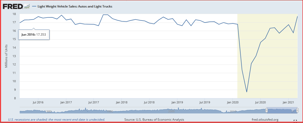This screenshot has width=303, height=123.
Task: Click the highlighted window in the navigator
Action: coord(282,111)
